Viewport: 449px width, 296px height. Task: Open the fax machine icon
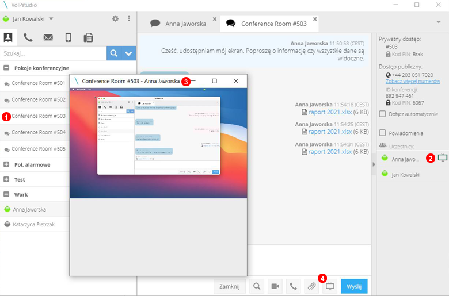point(88,37)
